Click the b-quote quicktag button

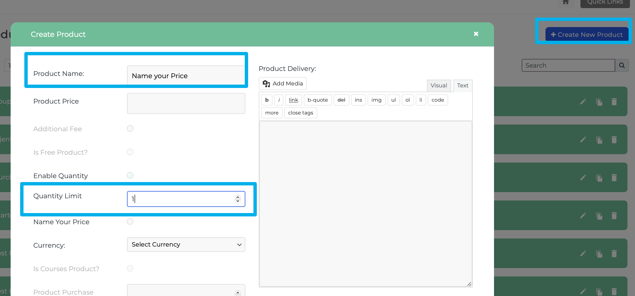[x=317, y=100]
